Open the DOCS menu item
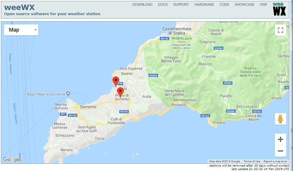 163,4
